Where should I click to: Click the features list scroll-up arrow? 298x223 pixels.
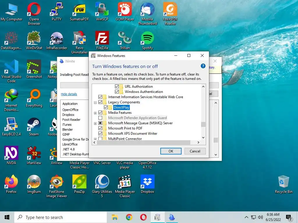[x=203, y=87]
